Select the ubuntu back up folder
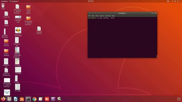Viewport: 182px width, 102px height. (6, 43)
